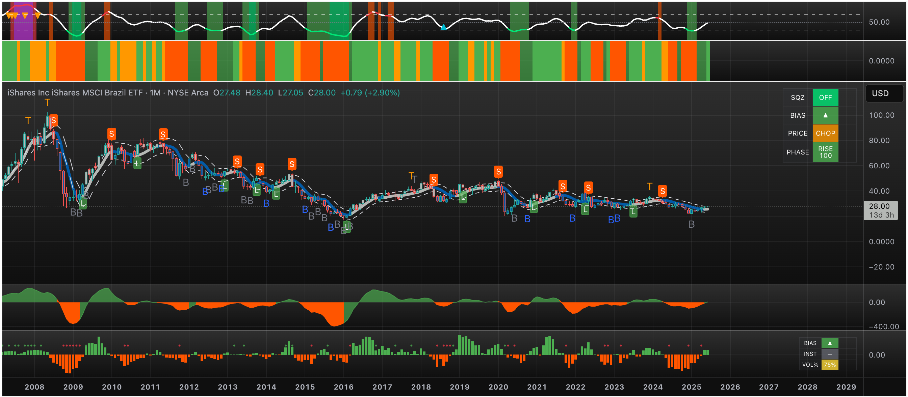Click the orange CHOP cell in PRICE row

pos(825,133)
